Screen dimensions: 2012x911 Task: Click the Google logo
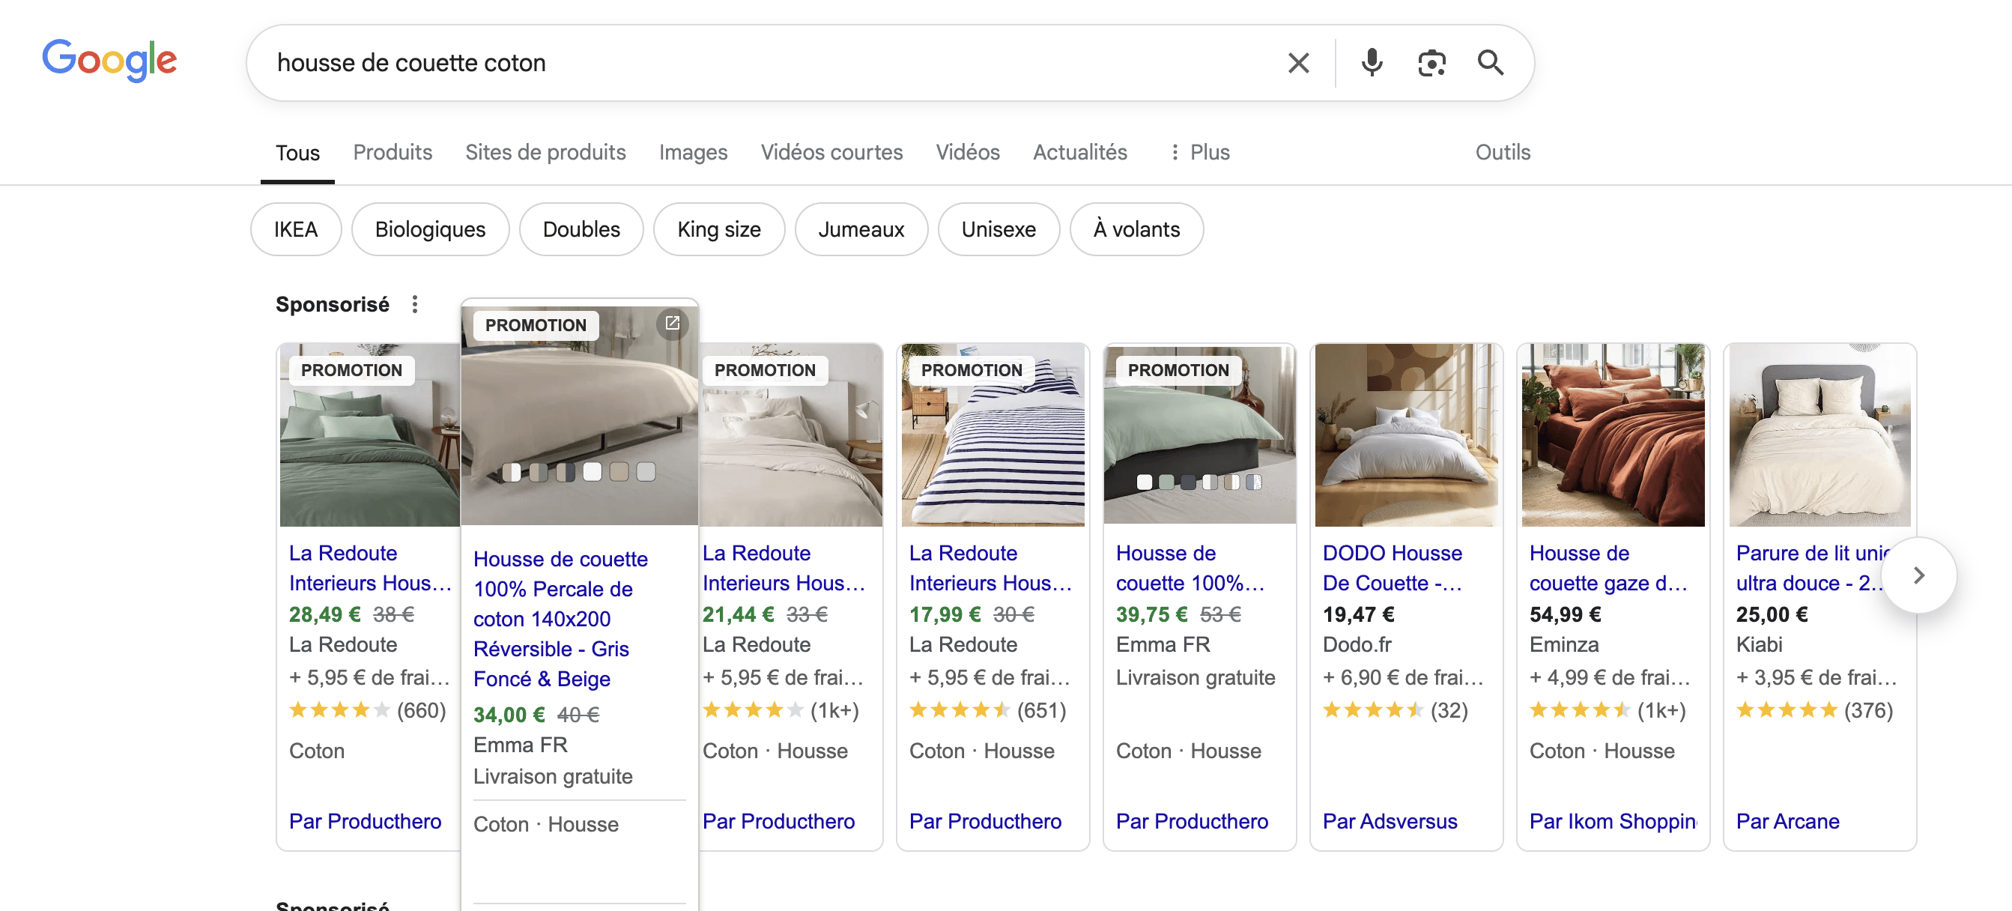coord(109,60)
